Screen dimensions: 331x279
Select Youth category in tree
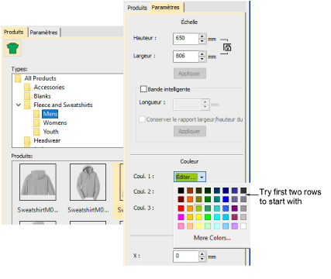tap(50, 132)
